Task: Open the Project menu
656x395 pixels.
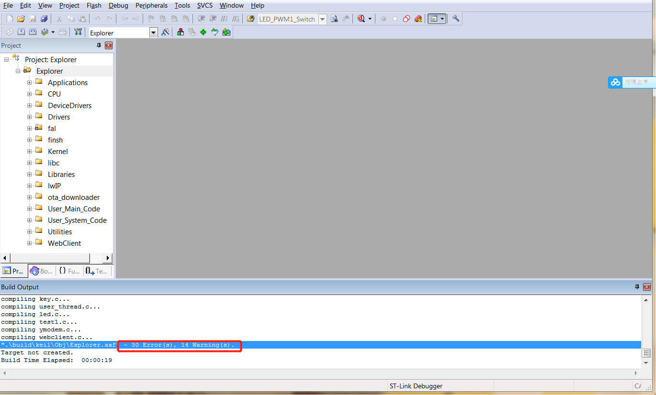Action: click(x=69, y=5)
